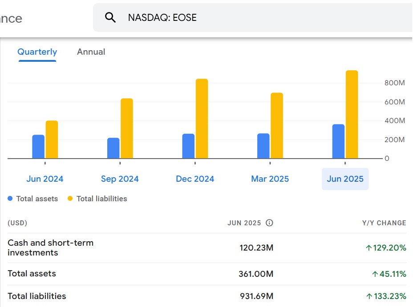414x307 pixels.
Task: Click the 'Total liabilities' table row label
Action: (x=37, y=296)
